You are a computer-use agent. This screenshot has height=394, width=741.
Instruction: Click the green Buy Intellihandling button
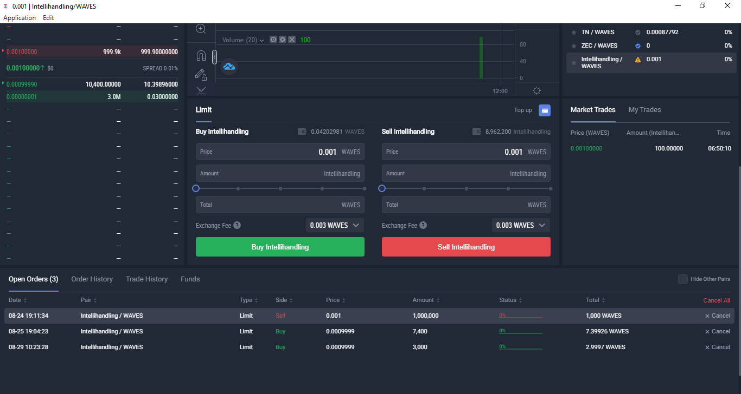click(x=280, y=247)
